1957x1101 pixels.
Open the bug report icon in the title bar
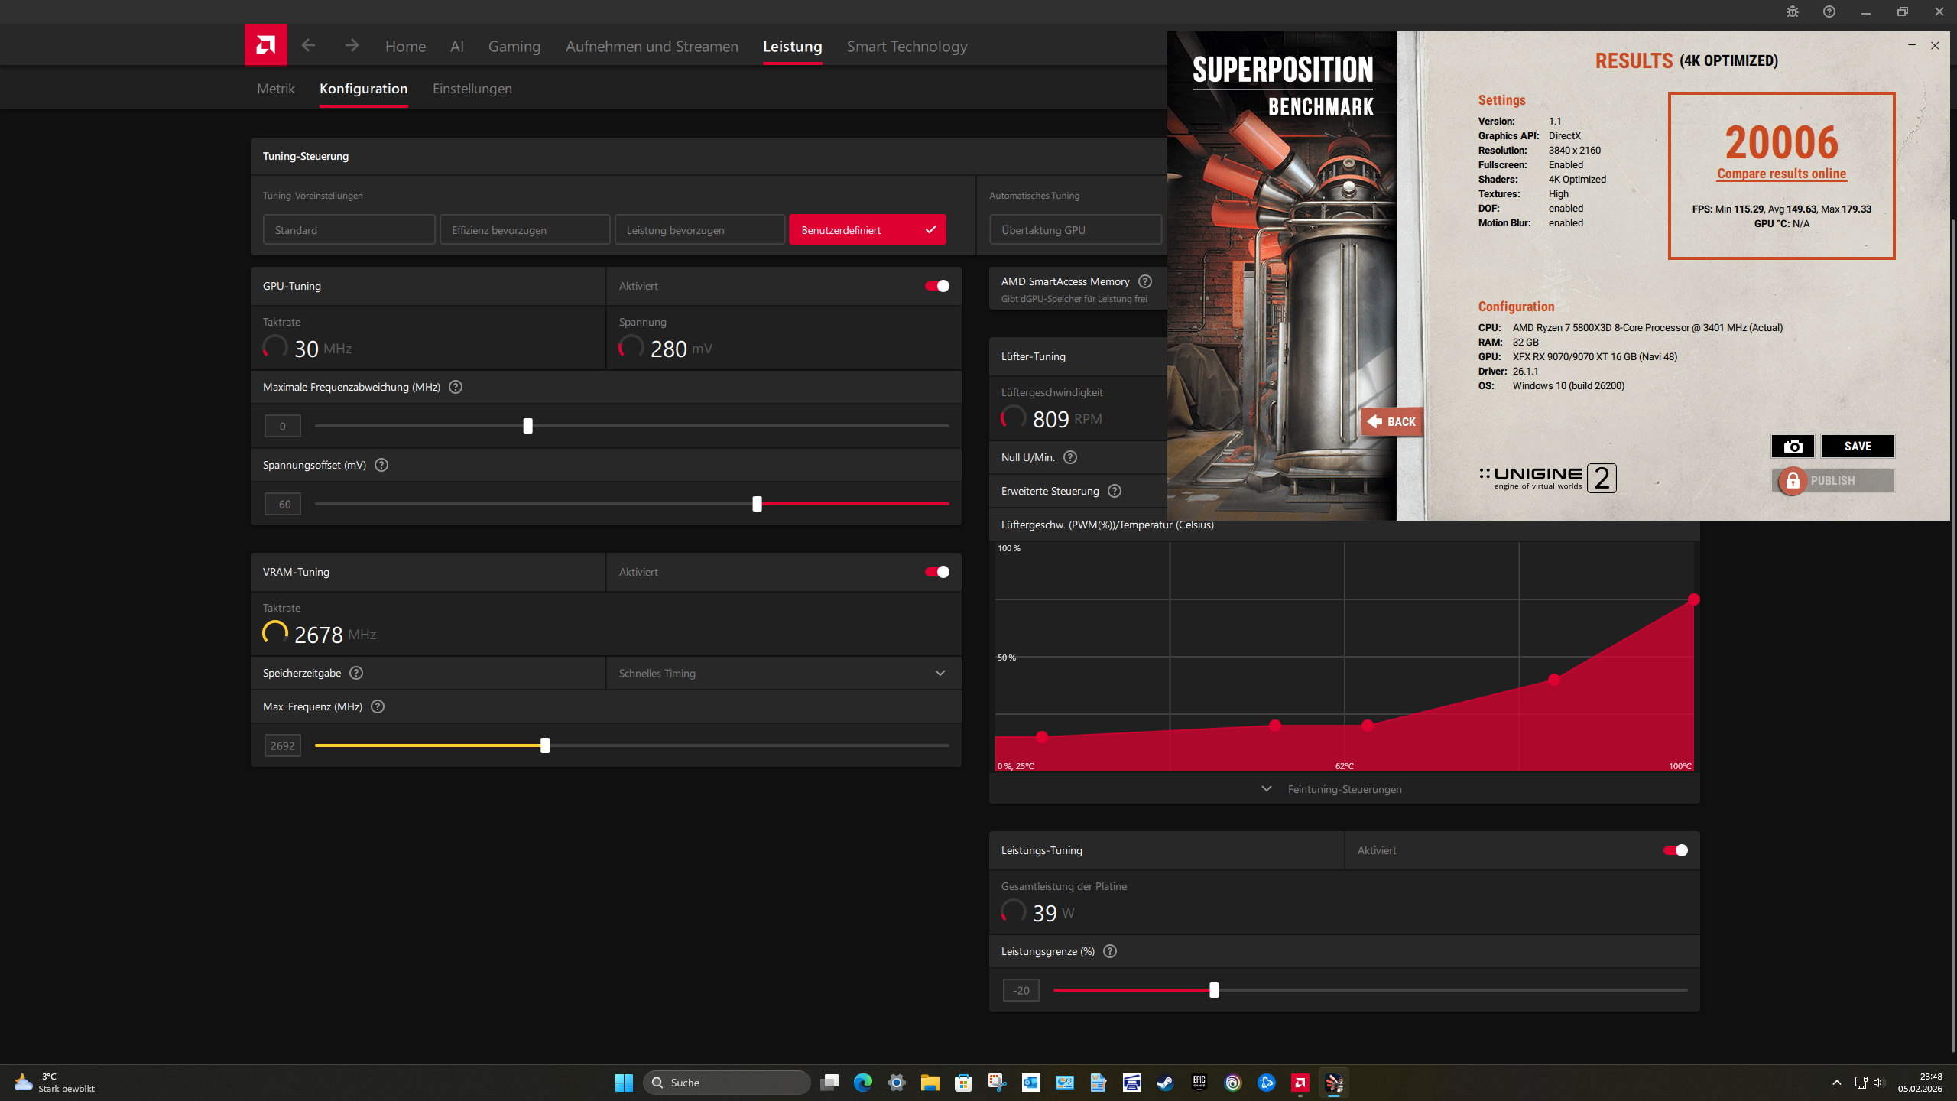coord(1792,11)
